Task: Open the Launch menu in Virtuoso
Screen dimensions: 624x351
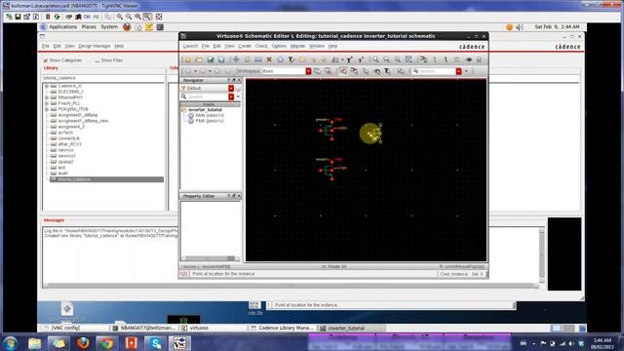Action: coord(190,46)
